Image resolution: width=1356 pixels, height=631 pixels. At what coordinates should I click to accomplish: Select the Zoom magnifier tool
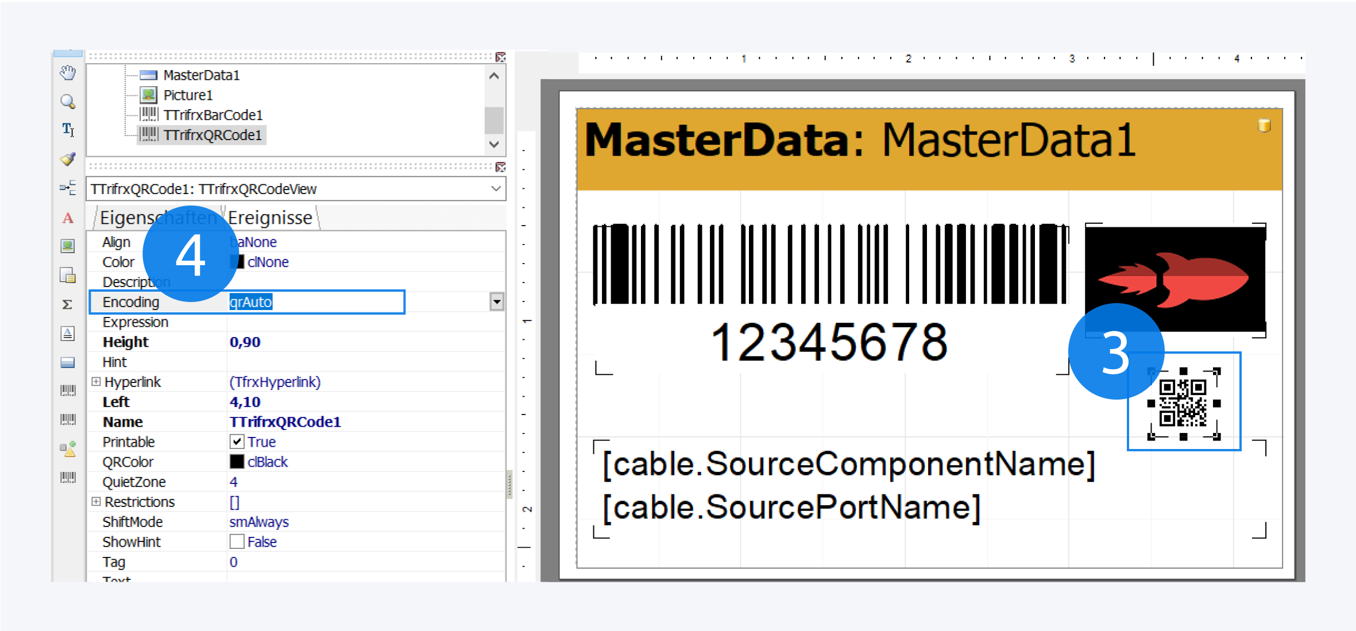point(68,102)
